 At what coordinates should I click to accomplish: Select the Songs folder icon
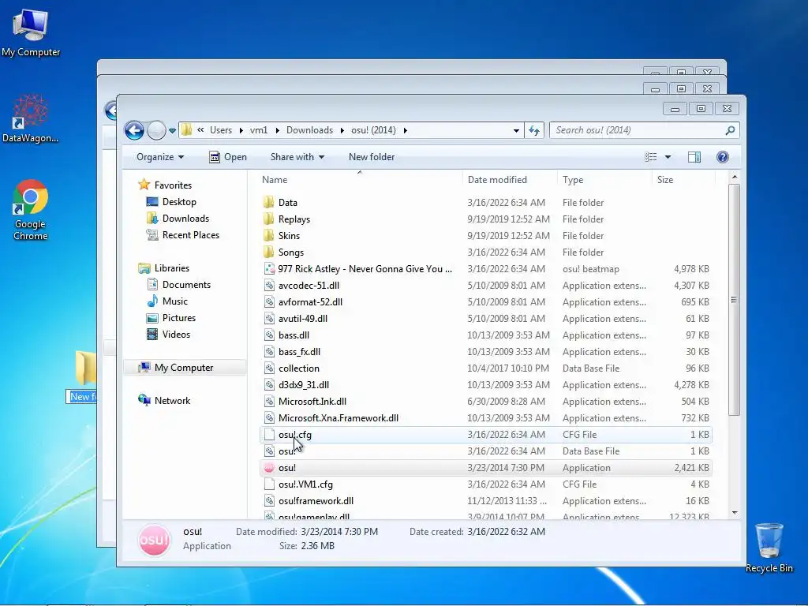click(268, 252)
